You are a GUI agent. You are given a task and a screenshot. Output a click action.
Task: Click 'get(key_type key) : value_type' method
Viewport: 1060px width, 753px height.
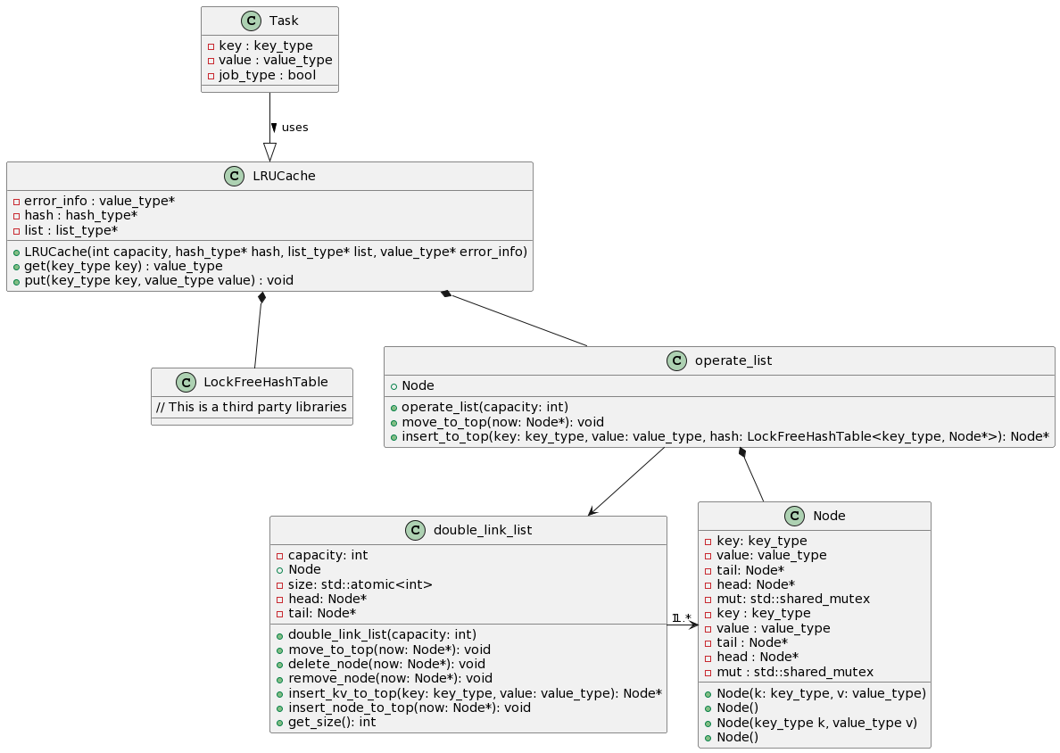click(x=124, y=267)
